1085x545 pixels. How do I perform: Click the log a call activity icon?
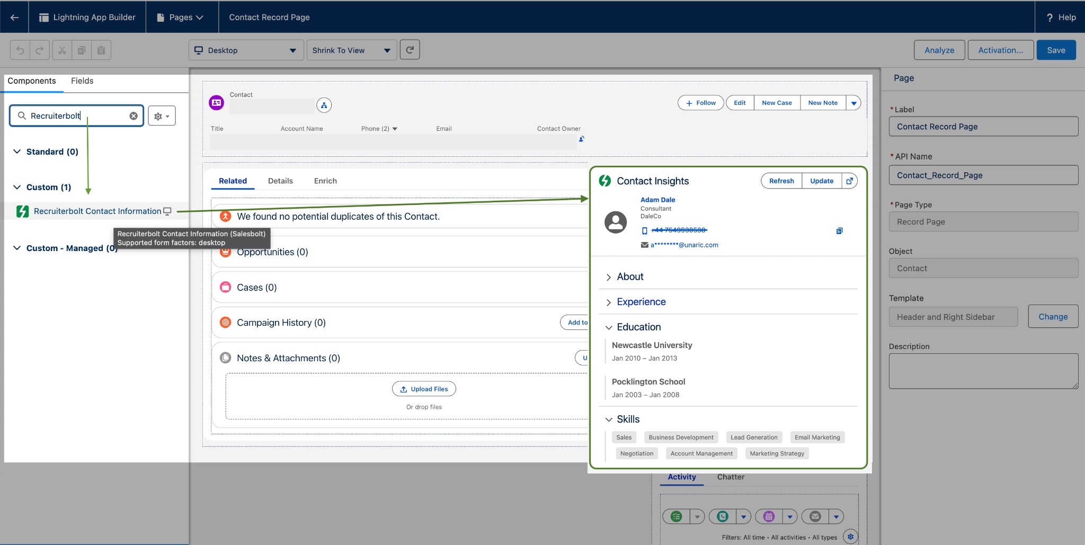point(723,516)
